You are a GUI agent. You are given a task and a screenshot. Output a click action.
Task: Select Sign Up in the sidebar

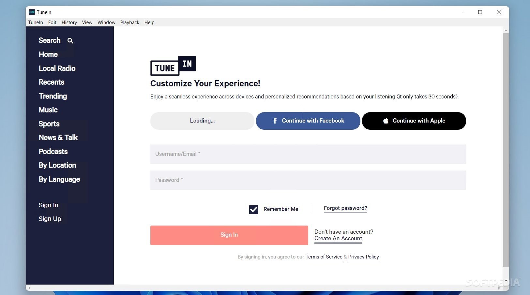[x=50, y=219]
